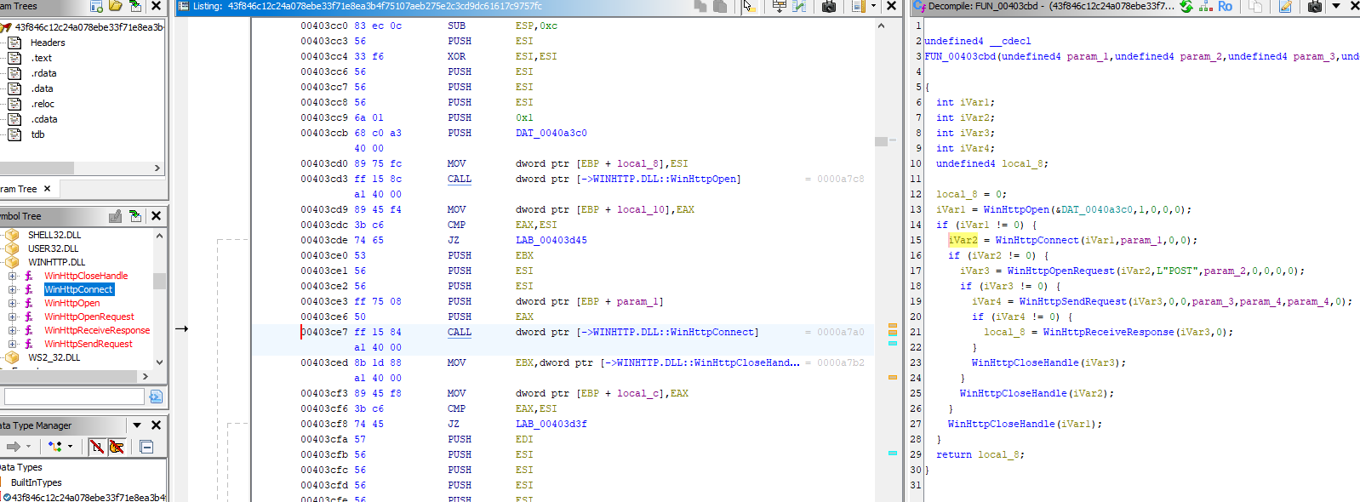Expand WinHttpReceiveResponse tree node
Image resolution: width=1360 pixels, height=502 pixels.
(12, 330)
